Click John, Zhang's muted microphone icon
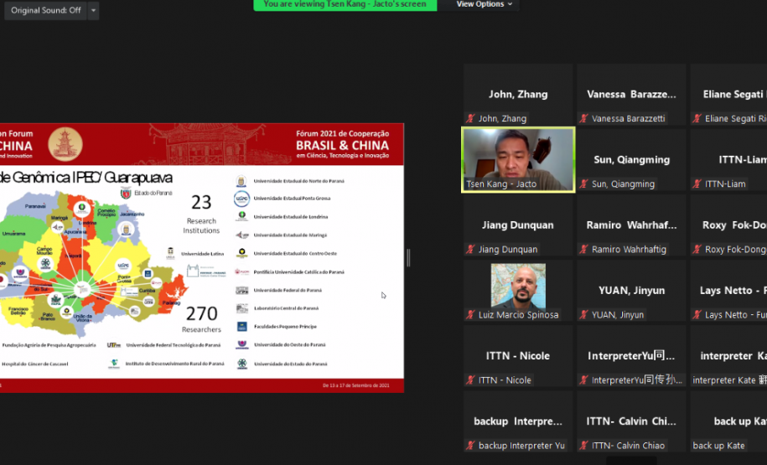The width and height of the screenshot is (767, 465). tap(471, 119)
